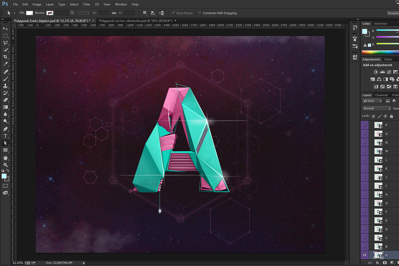Open the blend mode Normal dropdown

pos(377,108)
